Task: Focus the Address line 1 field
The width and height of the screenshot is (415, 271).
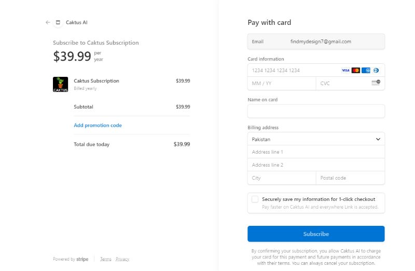Action: (x=316, y=152)
